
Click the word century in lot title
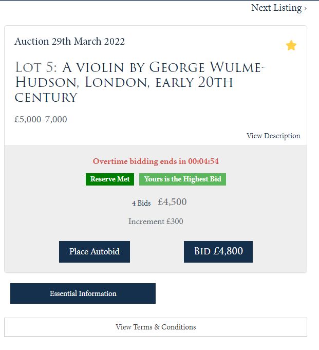[x=46, y=98]
